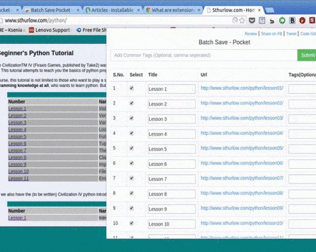Click the Pocket extension icon in toolbar

pyautogui.click(x=252, y=20)
